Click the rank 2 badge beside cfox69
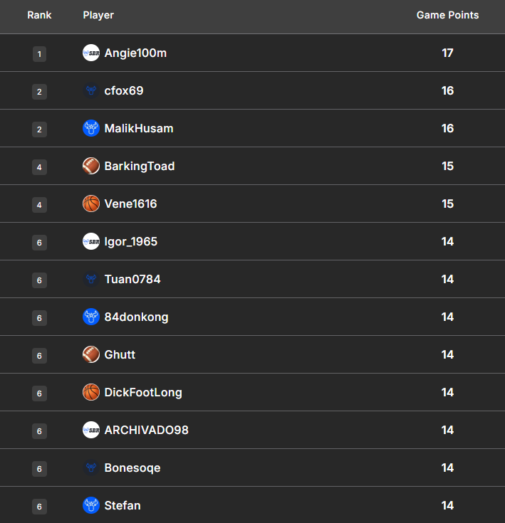The image size is (505, 523). pyautogui.click(x=39, y=91)
